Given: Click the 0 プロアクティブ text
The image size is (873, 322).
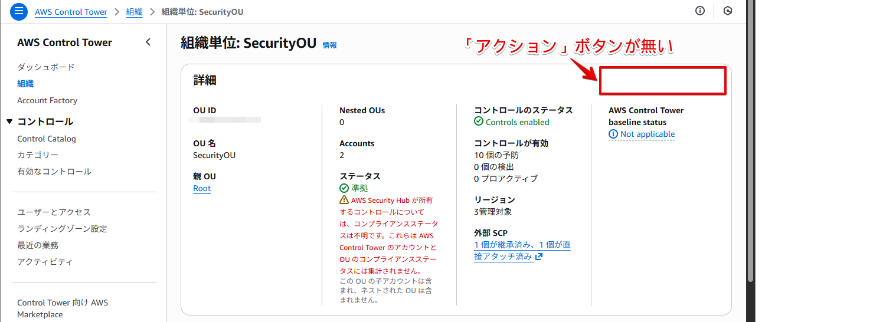Looking at the screenshot, I should pyautogui.click(x=506, y=179).
